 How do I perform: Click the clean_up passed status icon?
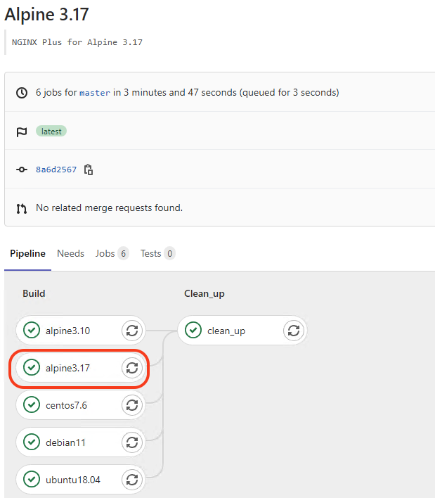pos(193,331)
